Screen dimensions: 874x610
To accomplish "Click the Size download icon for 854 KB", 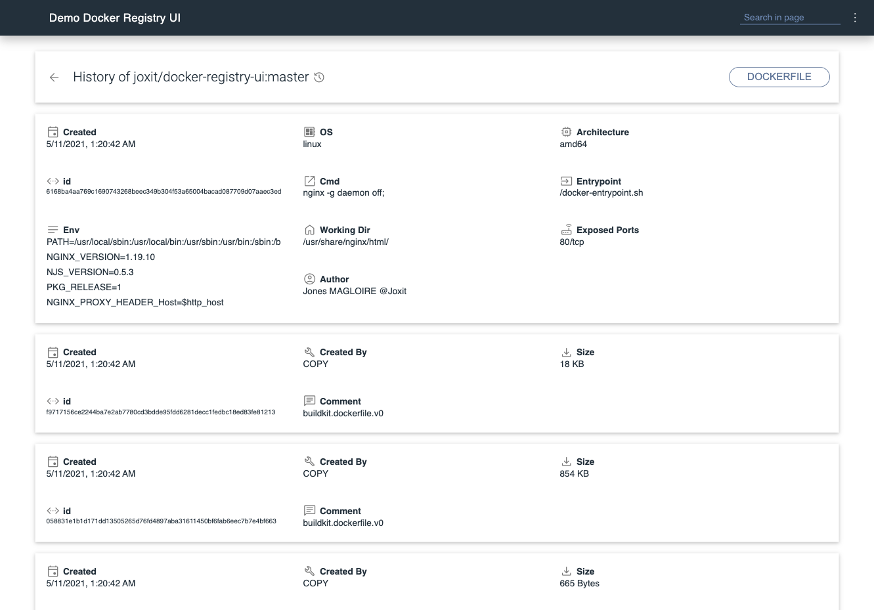I will pos(566,462).
